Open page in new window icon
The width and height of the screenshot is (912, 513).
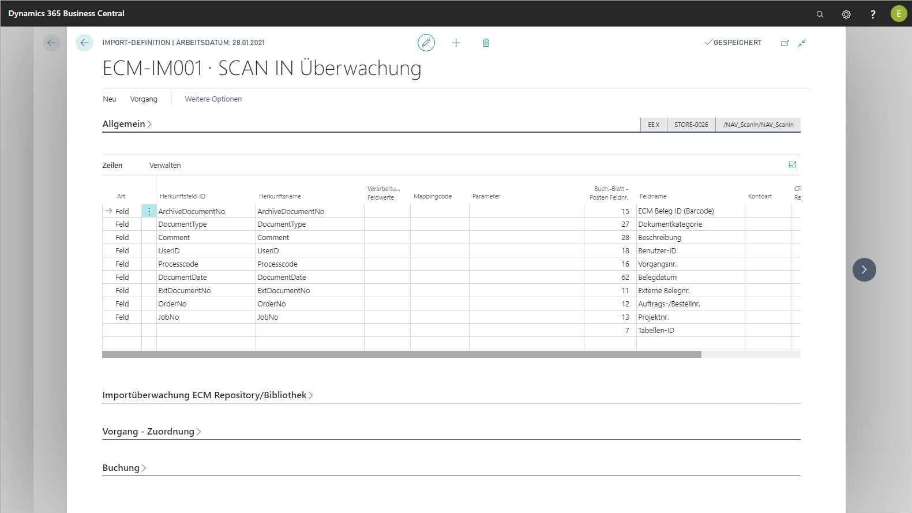785,43
